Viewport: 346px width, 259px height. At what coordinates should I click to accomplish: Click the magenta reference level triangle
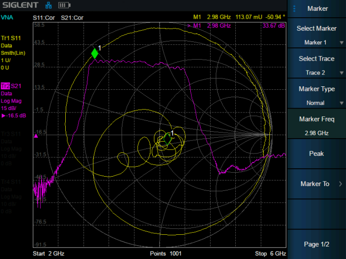tap(36, 136)
